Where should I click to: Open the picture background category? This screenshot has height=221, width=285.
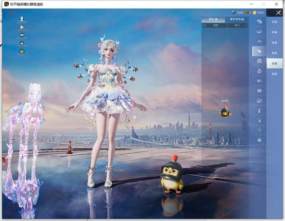[x=259, y=101]
